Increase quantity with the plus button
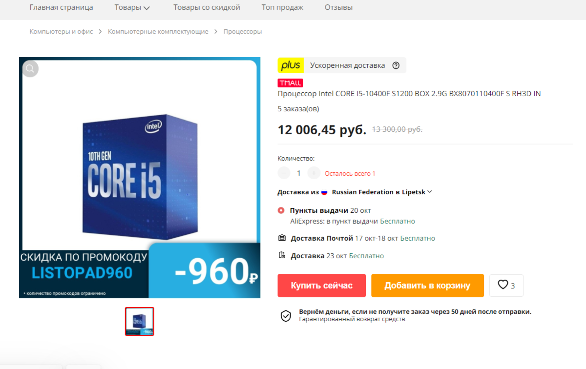Screen dimensions: 586x369 pos(314,173)
